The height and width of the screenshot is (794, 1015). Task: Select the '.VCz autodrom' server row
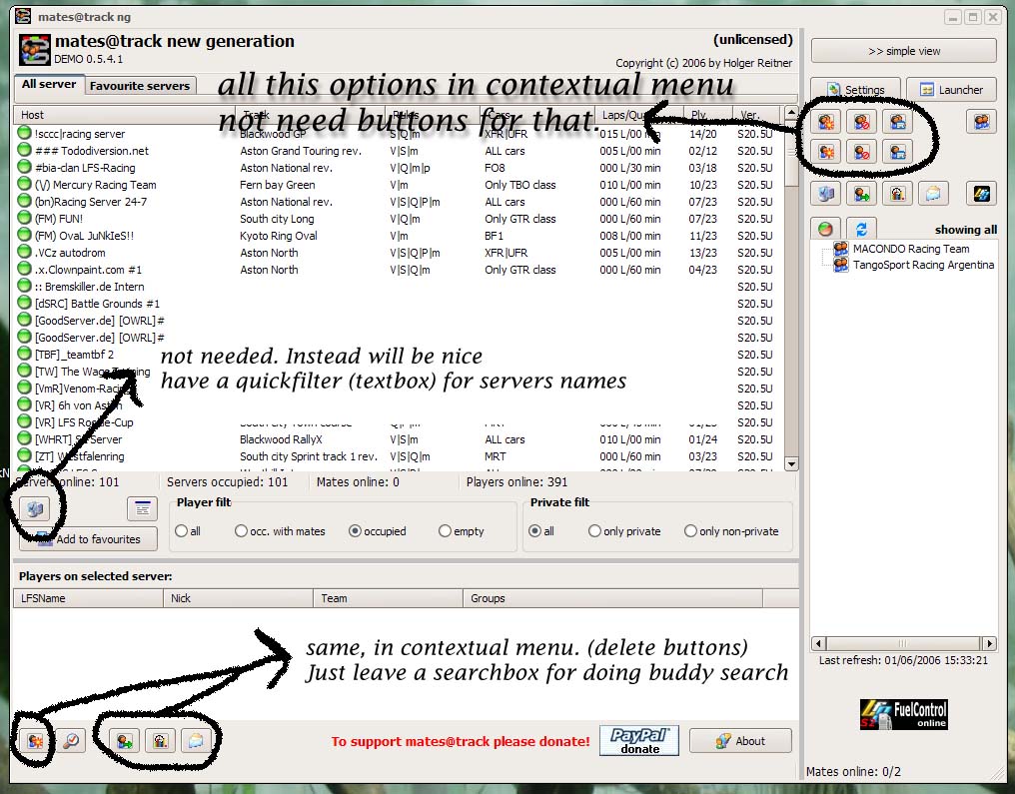coord(398,253)
